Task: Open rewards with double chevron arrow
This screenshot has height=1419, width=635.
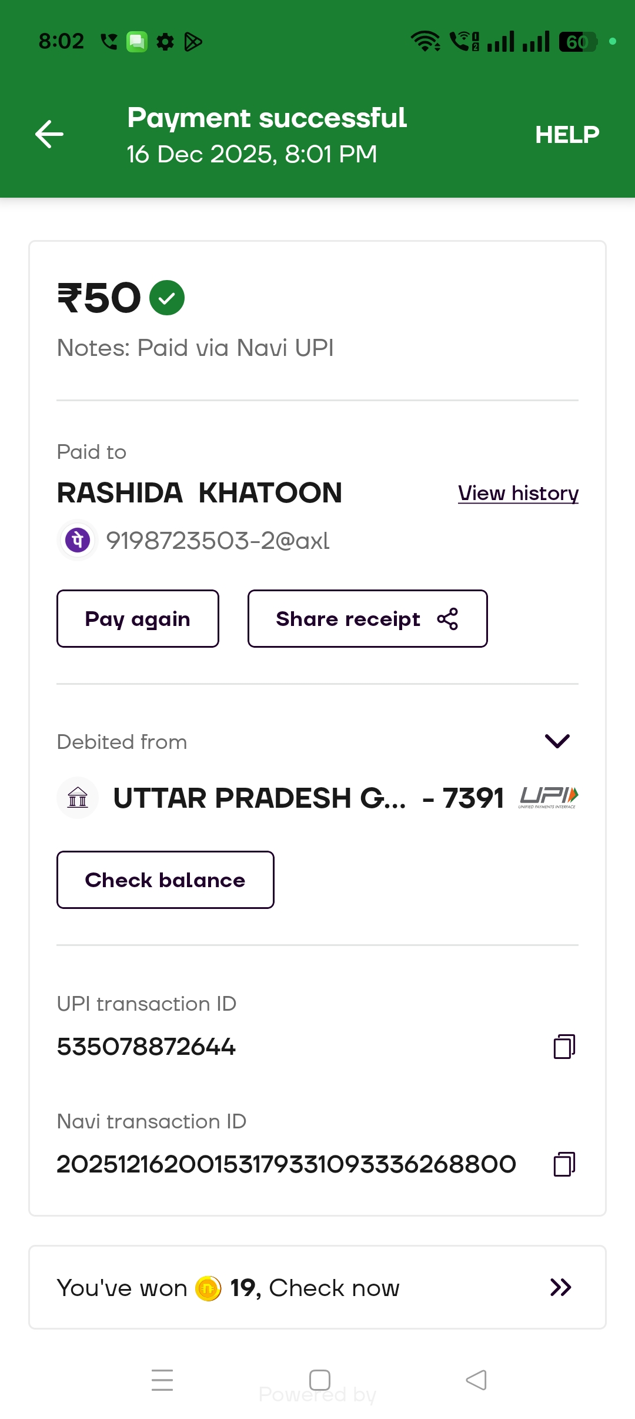Action: (560, 1288)
